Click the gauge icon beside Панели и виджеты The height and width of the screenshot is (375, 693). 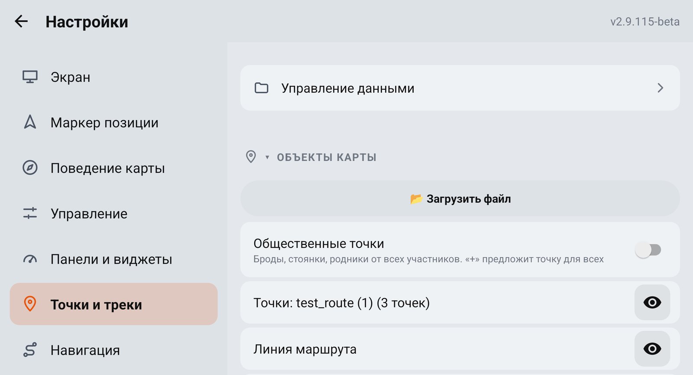[x=30, y=259]
